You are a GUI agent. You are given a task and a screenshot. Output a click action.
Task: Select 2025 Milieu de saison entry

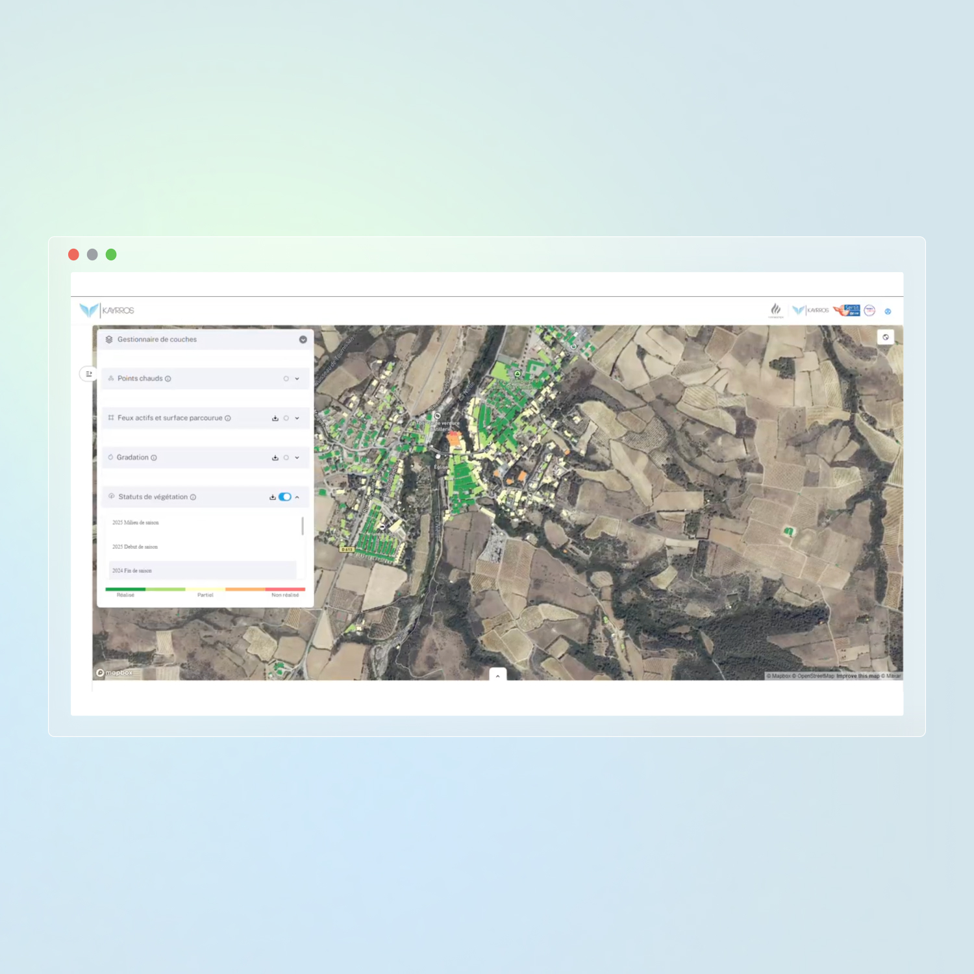pos(136,523)
